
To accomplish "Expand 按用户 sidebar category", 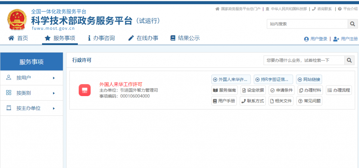I will 32,78.
